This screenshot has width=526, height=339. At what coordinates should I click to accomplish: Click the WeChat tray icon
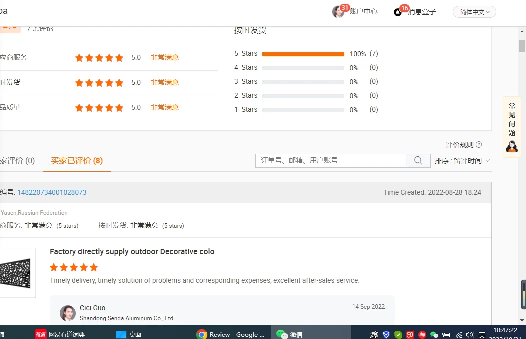(x=434, y=334)
